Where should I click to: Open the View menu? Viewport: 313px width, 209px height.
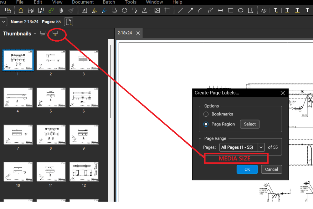[57, 2]
